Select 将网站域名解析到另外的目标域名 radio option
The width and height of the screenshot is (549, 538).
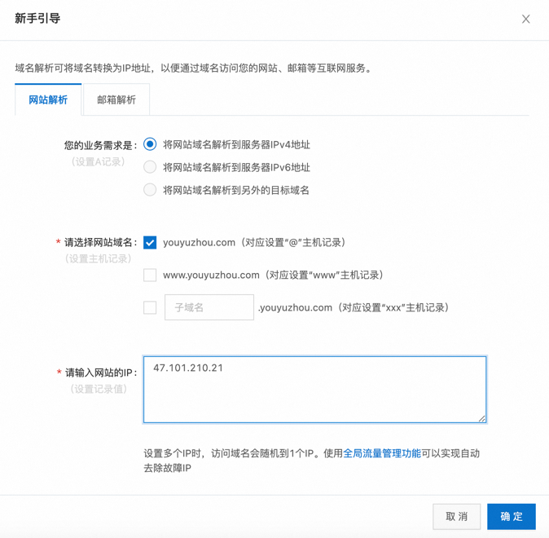[150, 190]
